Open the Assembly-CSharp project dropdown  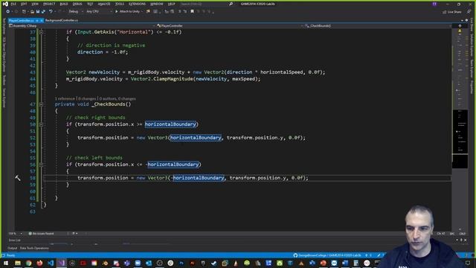[82, 26]
